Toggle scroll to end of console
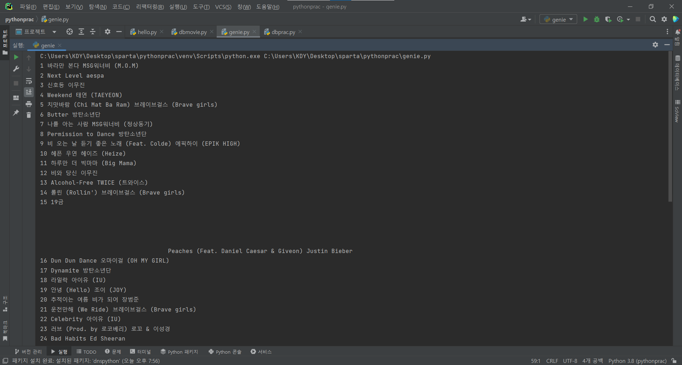 pos(29,92)
